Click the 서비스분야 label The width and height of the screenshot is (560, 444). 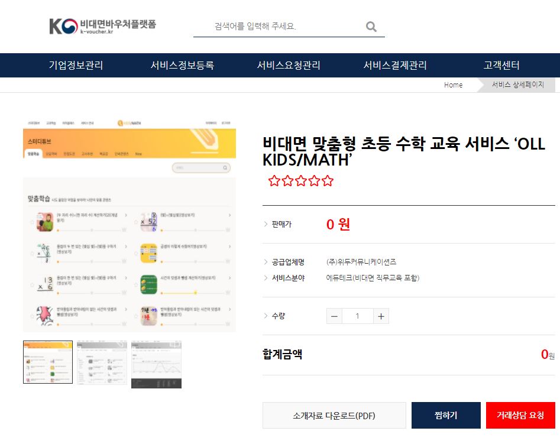(288, 278)
